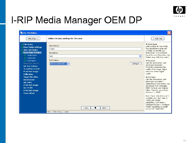Select Ink Limits step
191x143 pixels.
tap(28, 82)
